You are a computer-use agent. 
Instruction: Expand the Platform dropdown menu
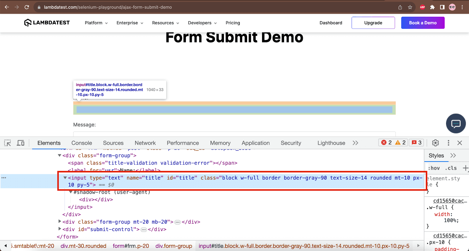coord(96,23)
